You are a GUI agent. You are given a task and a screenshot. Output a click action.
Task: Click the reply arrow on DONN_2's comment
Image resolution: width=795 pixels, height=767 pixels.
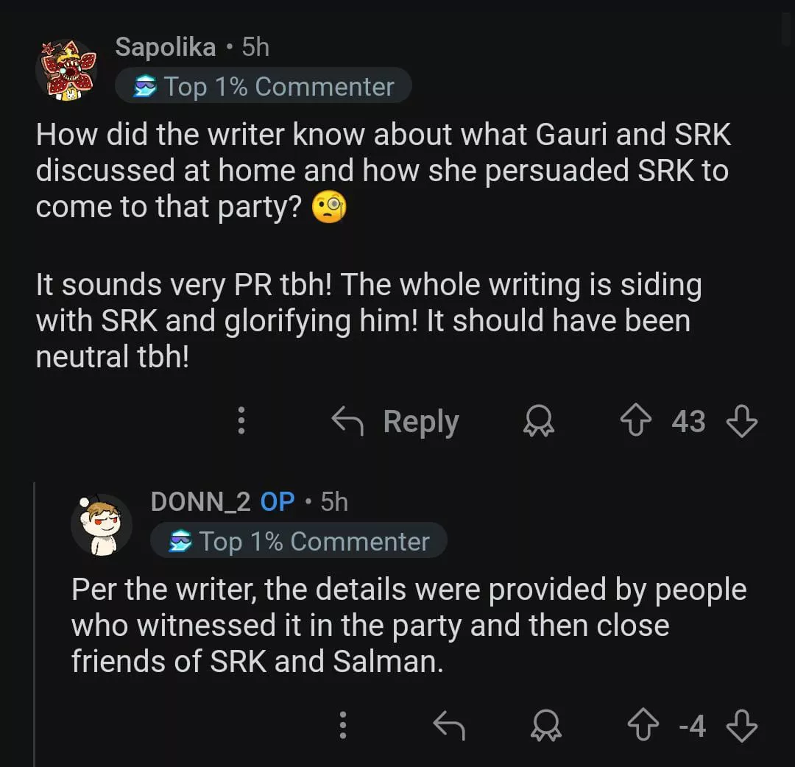coord(449,727)
